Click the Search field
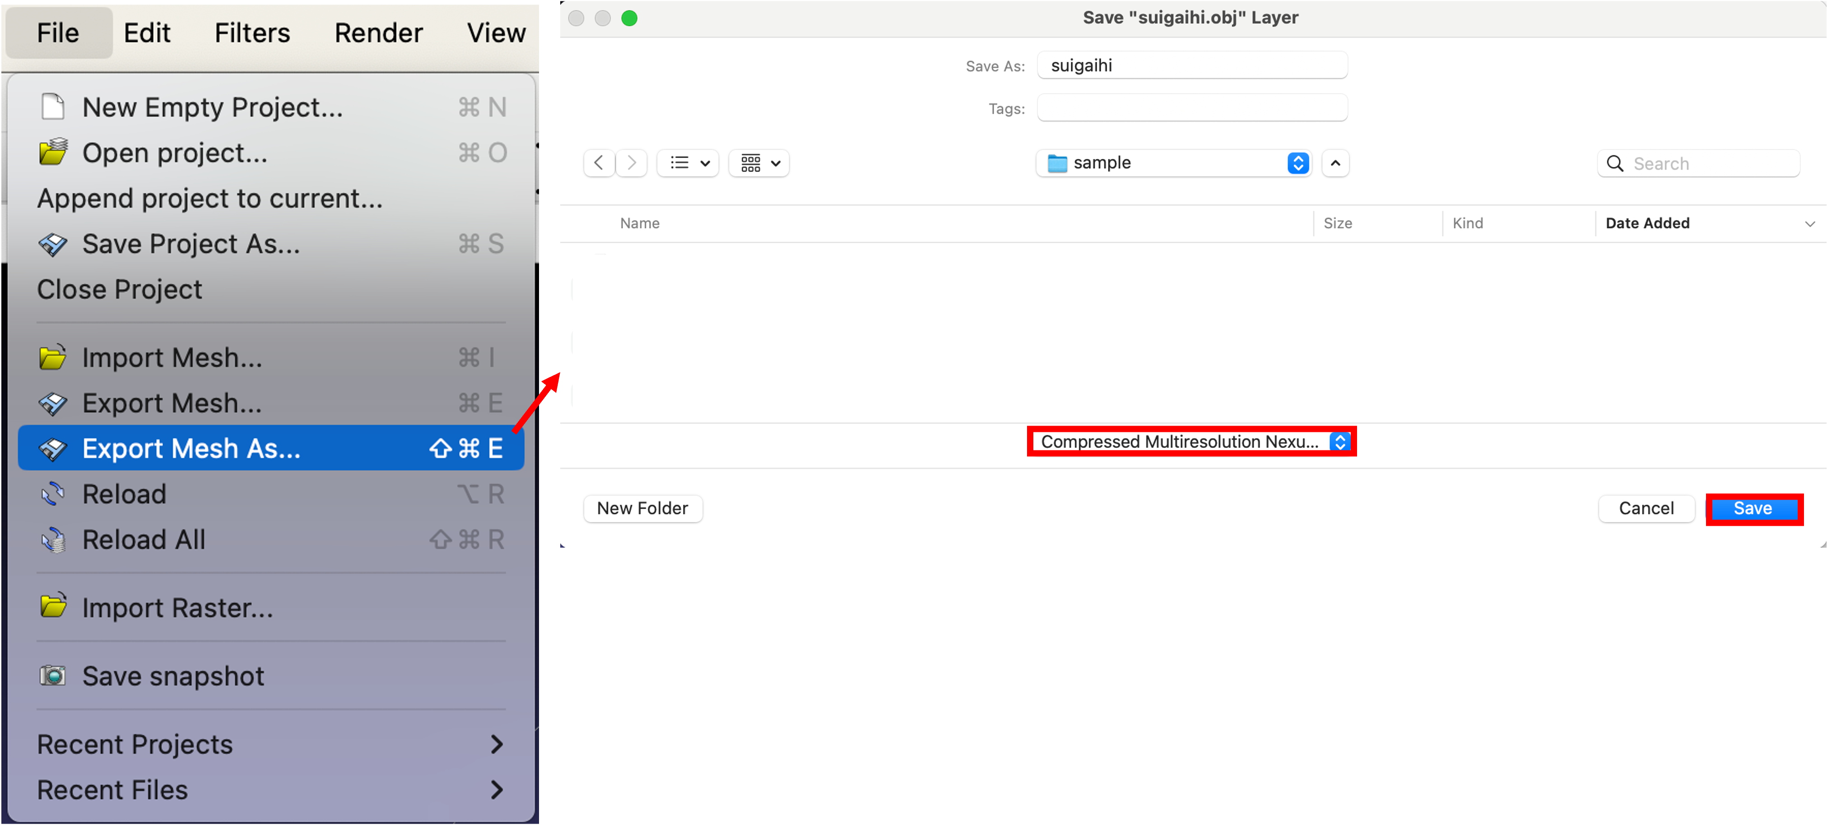The width and height of the screenshot is (1827, 825). tap(1699, 164)
